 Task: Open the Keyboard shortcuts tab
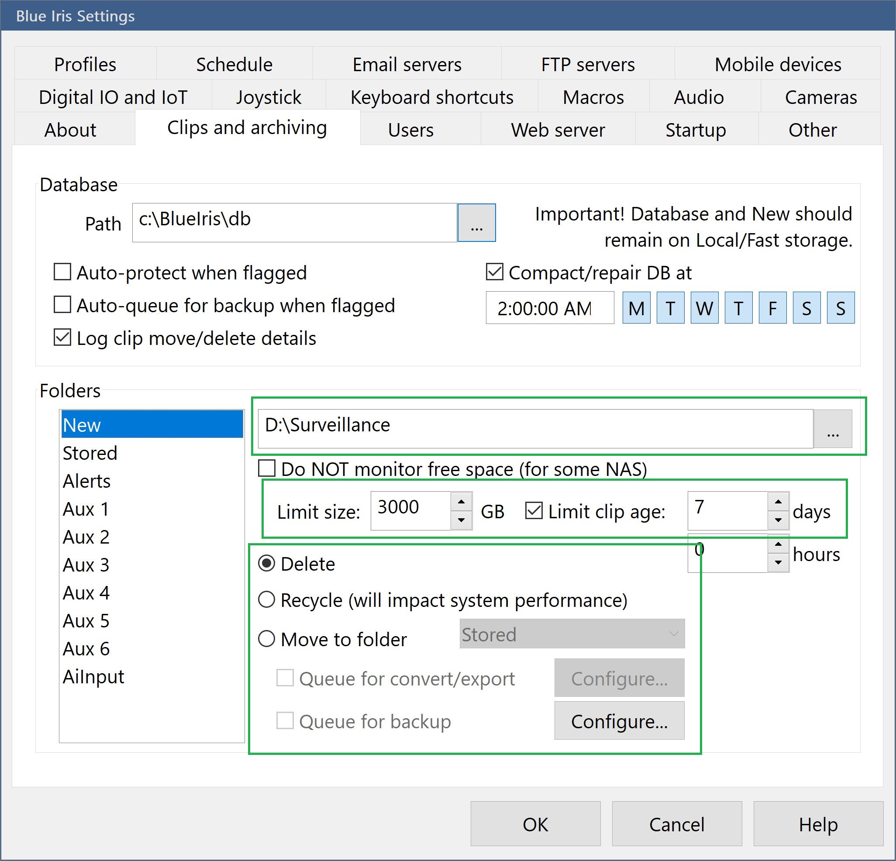pyautogui.click(x=431, y=97)
